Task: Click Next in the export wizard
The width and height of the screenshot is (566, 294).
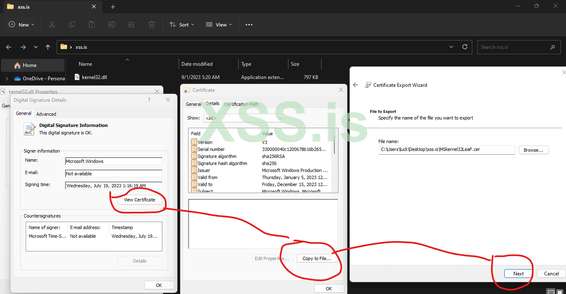Action: coord(518,274)
